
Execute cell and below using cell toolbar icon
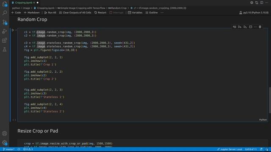(245, 27)
